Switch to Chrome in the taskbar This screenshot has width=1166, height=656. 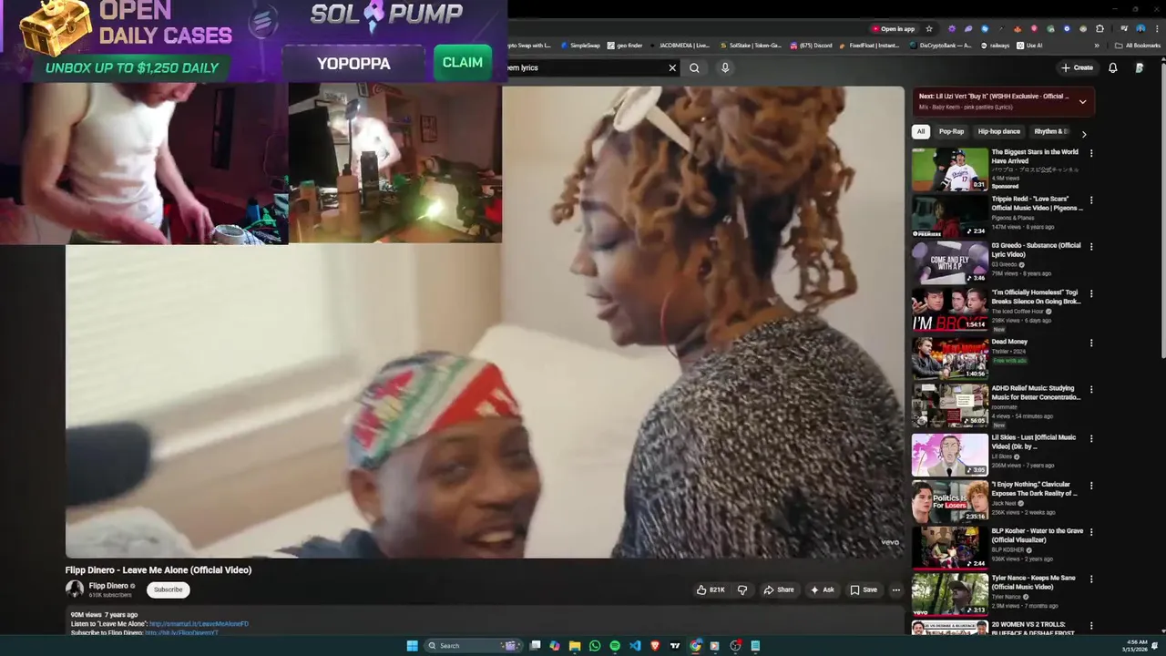[x=695, y=645]
